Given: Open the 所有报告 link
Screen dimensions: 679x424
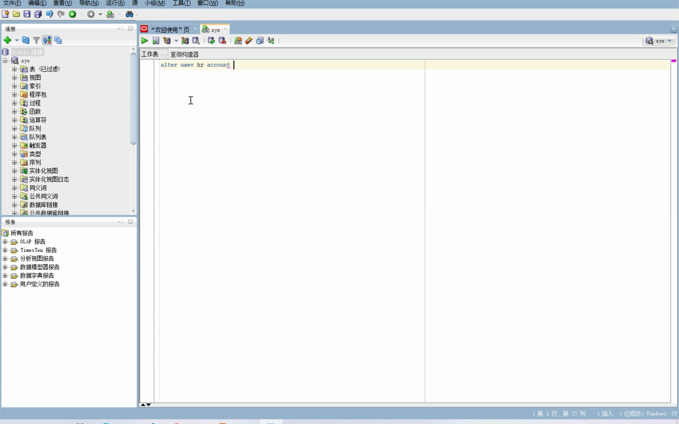Looking at the screenshot, I should point(22,233).
